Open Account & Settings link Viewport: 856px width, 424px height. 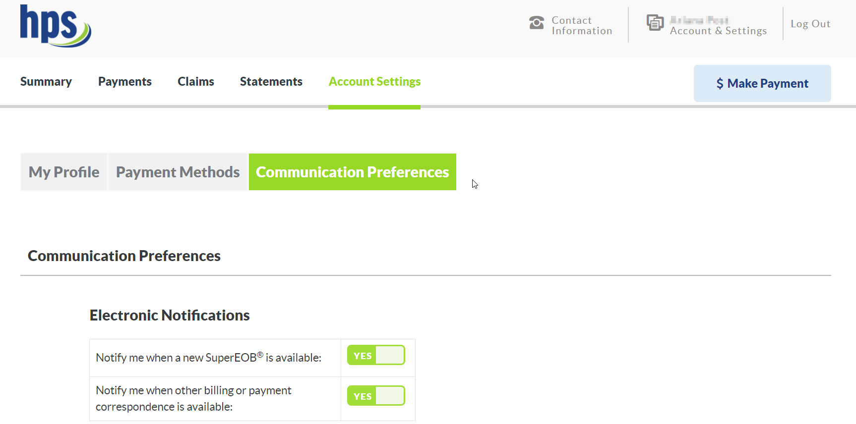pyautogui.click(x=718, y=31)
